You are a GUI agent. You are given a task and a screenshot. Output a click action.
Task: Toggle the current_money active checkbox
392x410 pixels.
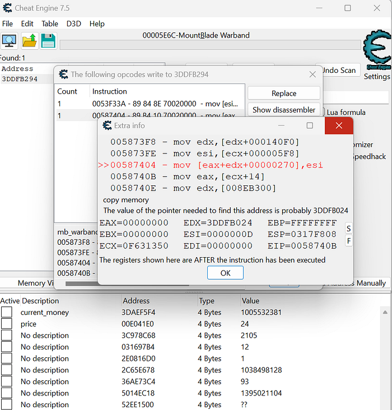tap(7, 312)
